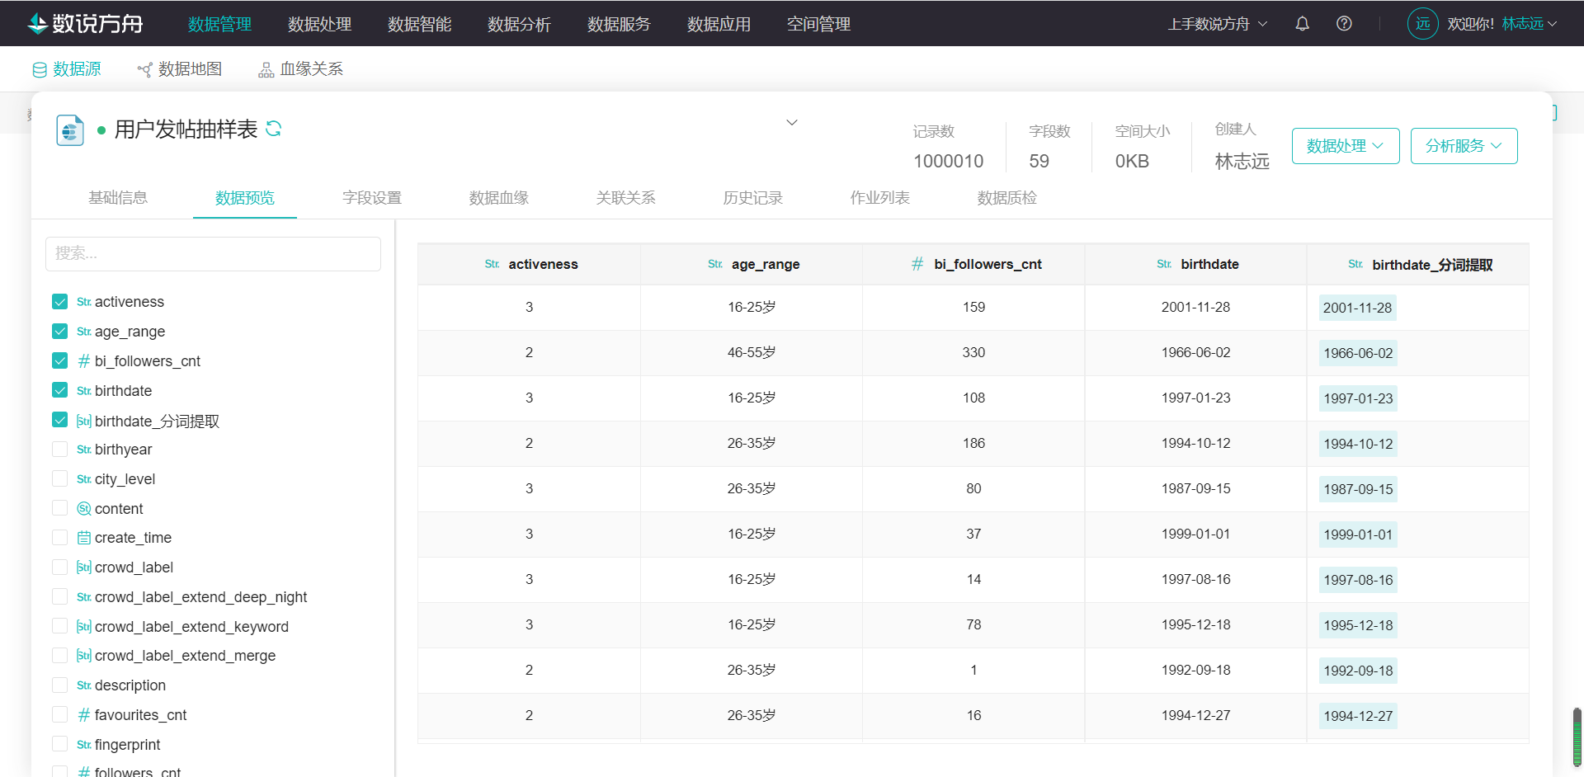The image size is (1584, 777).
Task: Open the 数据处理 top menu
Action: pos(319,24)
